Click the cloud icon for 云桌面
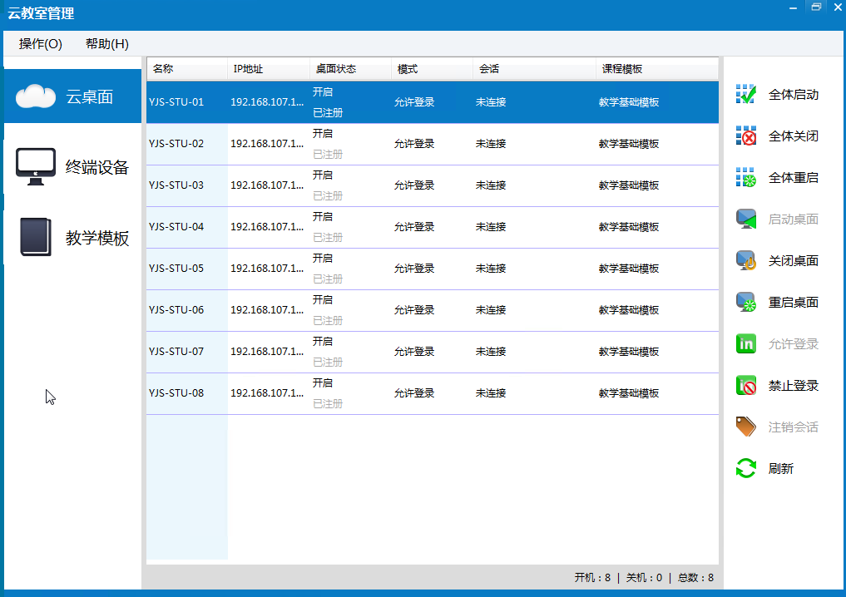Screen dimensions: 846x597 36,96
